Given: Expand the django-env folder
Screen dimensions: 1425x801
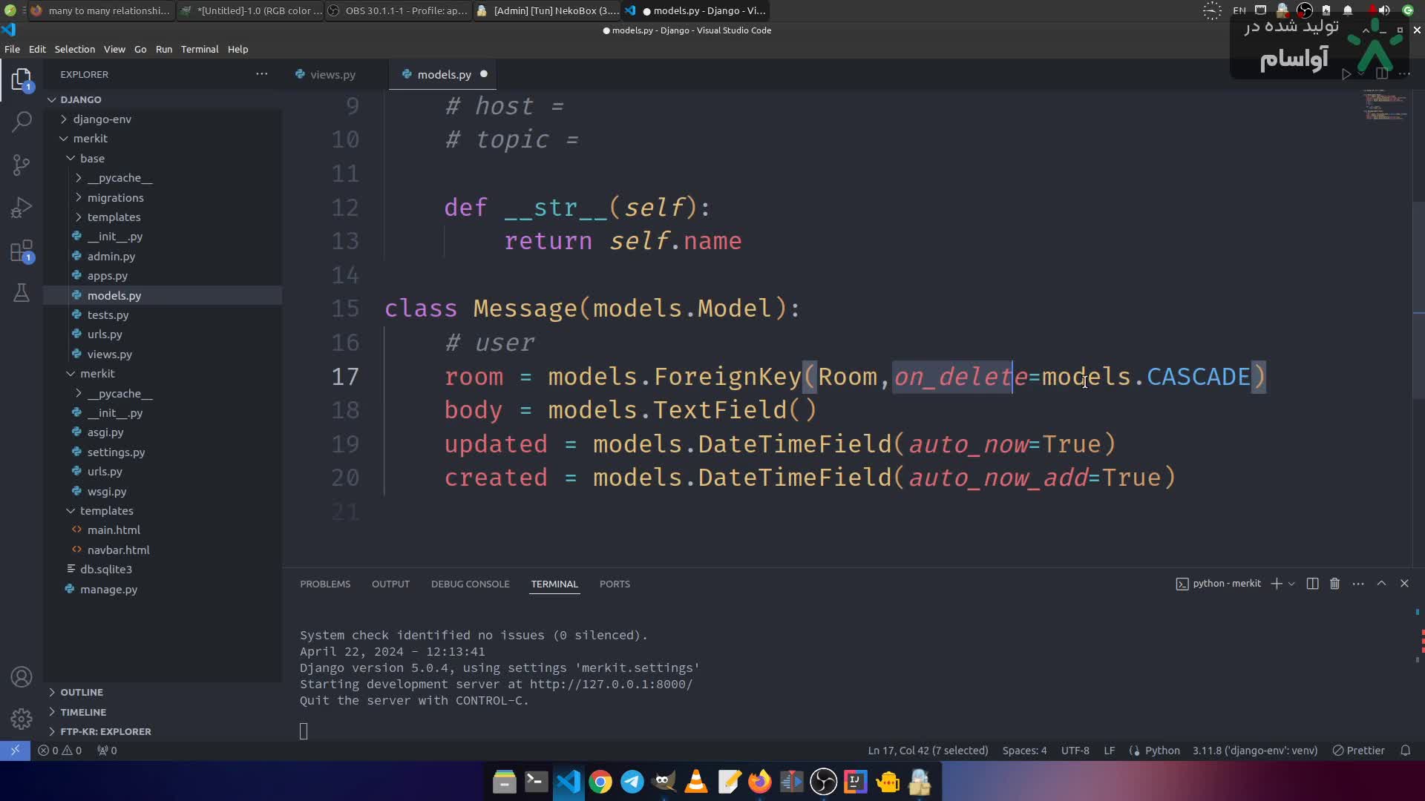Looking at the screenshot, I should (102, 119).
